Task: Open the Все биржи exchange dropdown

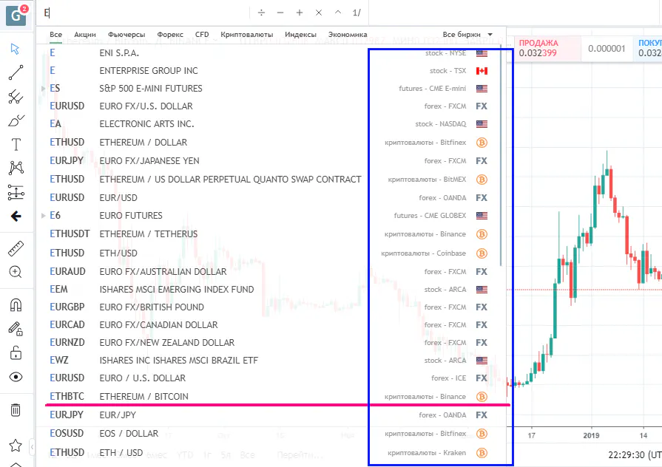Action: click(x=467, y=35)
